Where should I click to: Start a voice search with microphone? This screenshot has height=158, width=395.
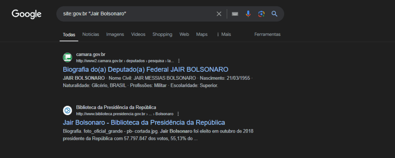pyautogui.click(x=248, y=14)
